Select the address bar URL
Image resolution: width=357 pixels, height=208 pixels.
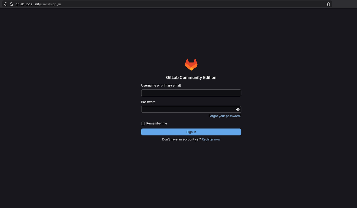point(38,4)
